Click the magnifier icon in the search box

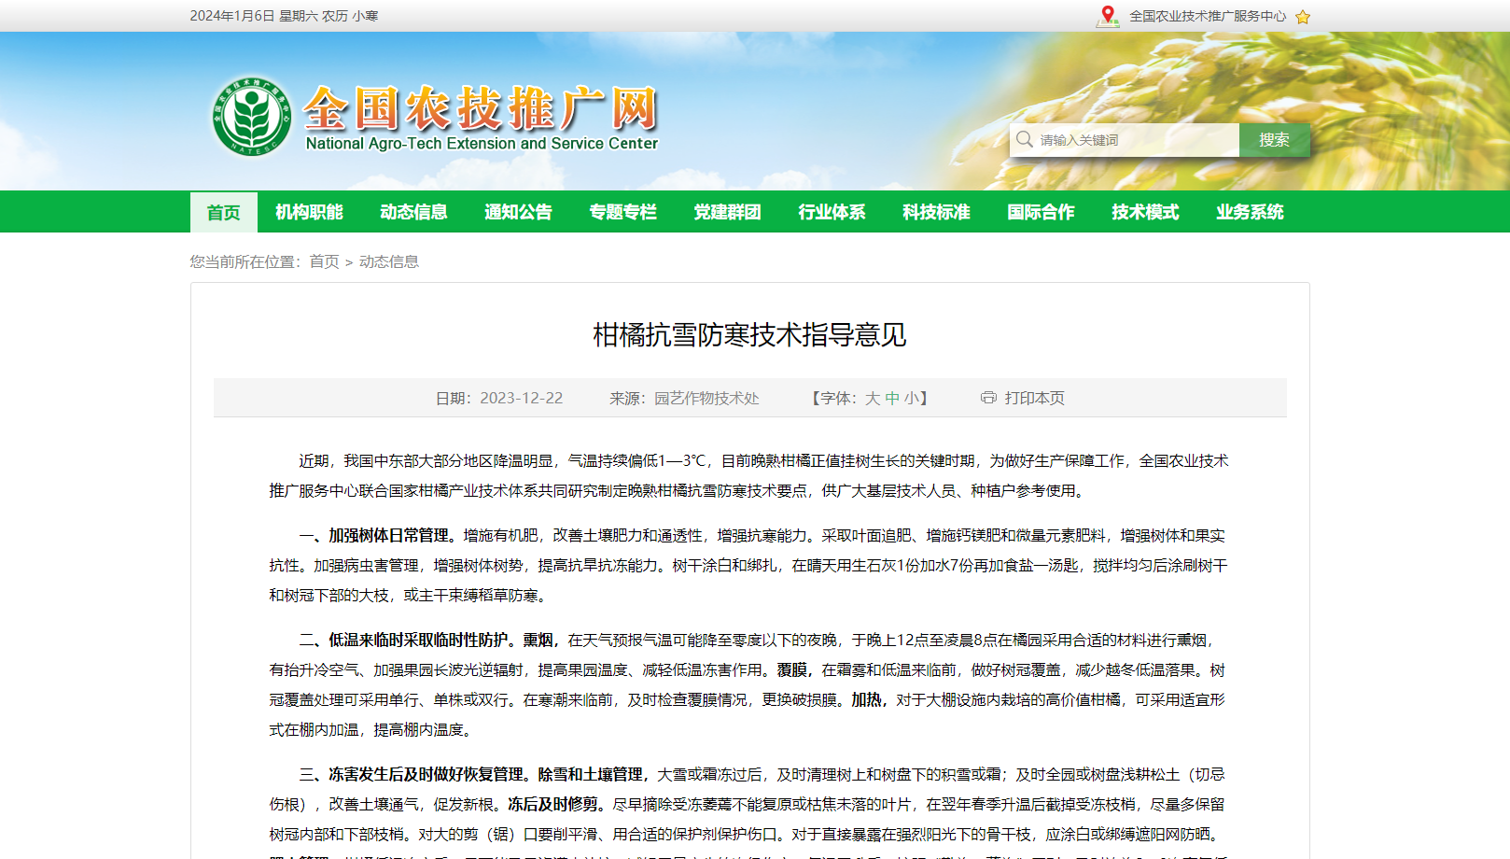[1025, 138]
